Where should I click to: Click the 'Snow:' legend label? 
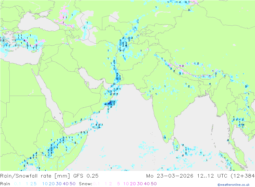(x=85, y=184)
